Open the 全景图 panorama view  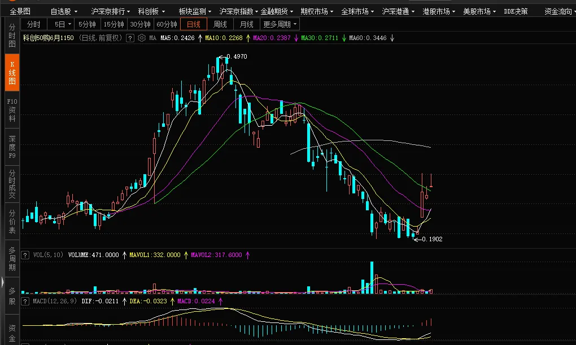pos(20,11)
